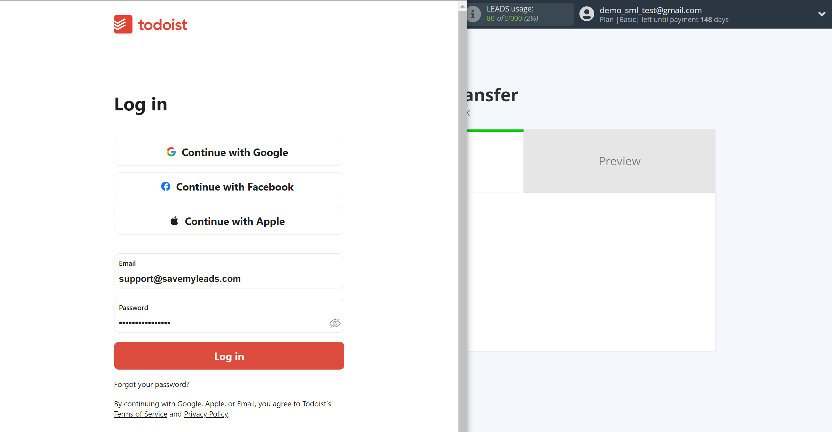Click the Google logo icon
The image size is (832, 432).
pos(171,153)
